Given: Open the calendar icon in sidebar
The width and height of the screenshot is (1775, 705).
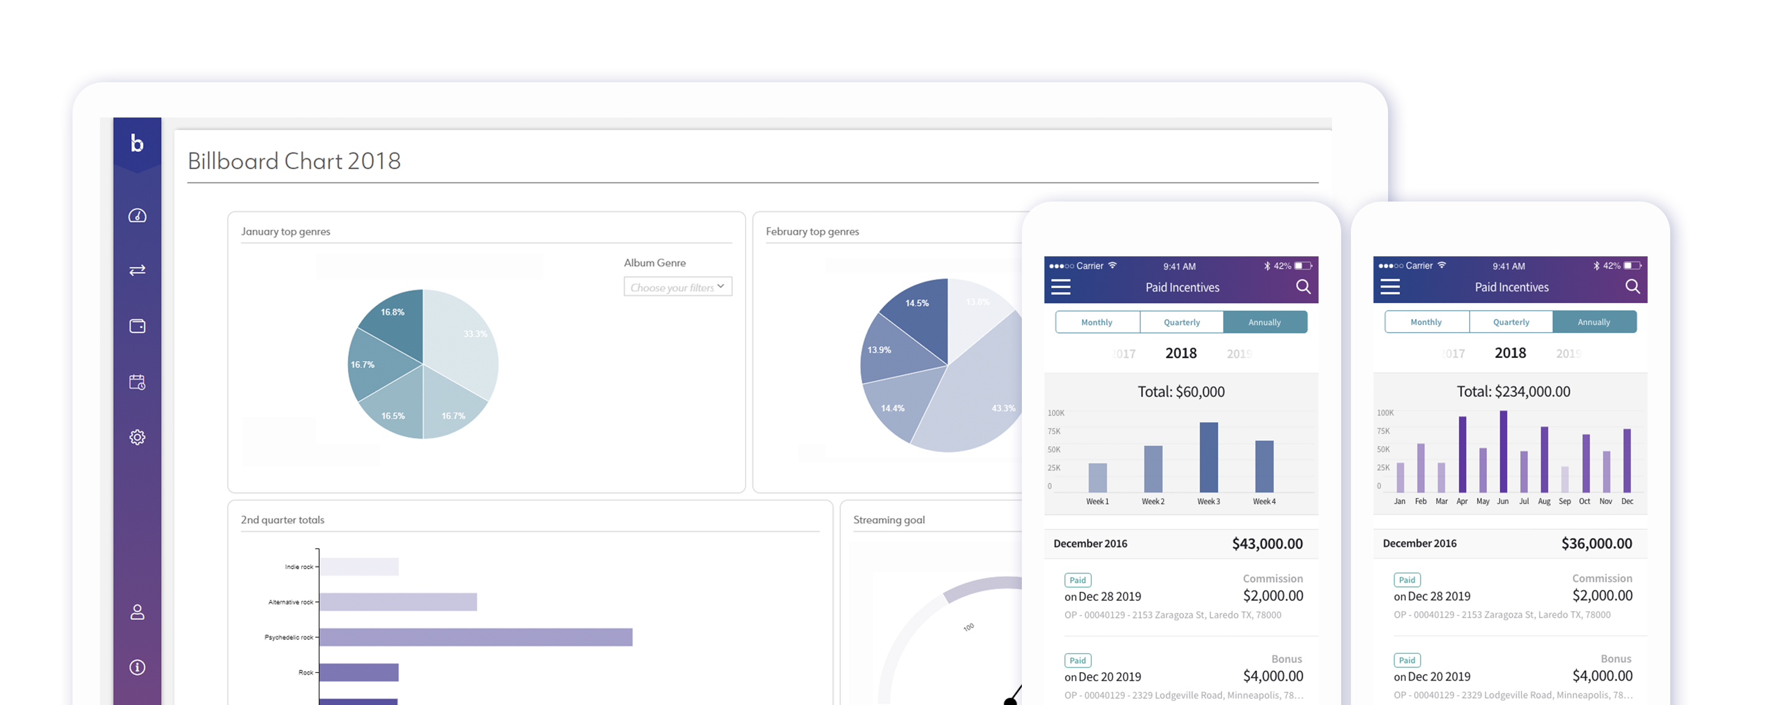Looking at the screenshot, I should point(137,382).
